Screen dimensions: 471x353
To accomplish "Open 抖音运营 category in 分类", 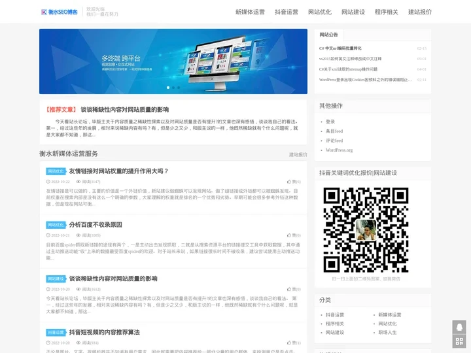I will (335, 315).
